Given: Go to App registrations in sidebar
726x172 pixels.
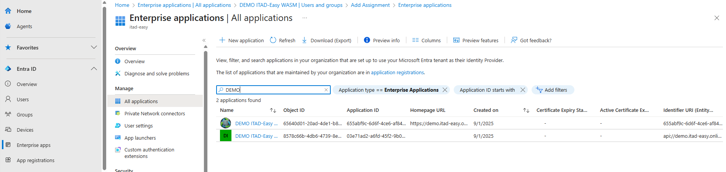Looking at the screenshot, I should click(36, 160).
